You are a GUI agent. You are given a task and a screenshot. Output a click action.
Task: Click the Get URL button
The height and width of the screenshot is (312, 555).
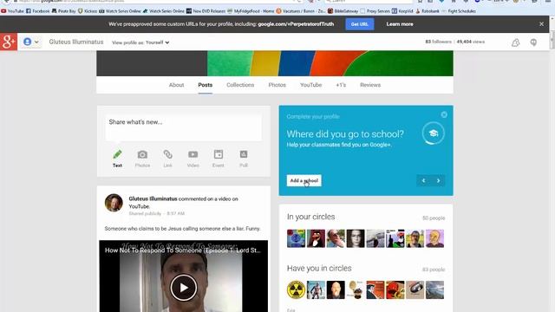point(360,24)
